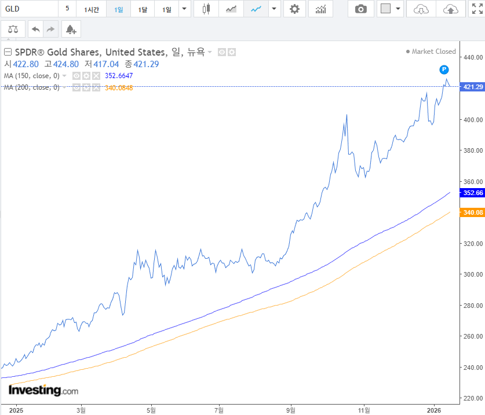Select the area chart type icon
The width and height of the screenshot is (485, 415).
[231, 9]
